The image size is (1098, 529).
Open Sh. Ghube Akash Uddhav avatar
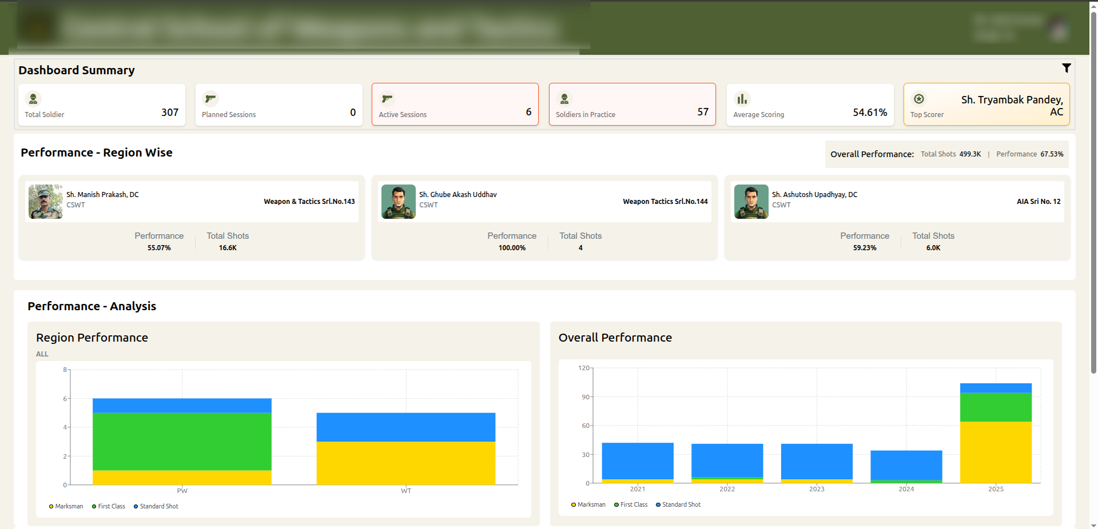coord(399,202)
